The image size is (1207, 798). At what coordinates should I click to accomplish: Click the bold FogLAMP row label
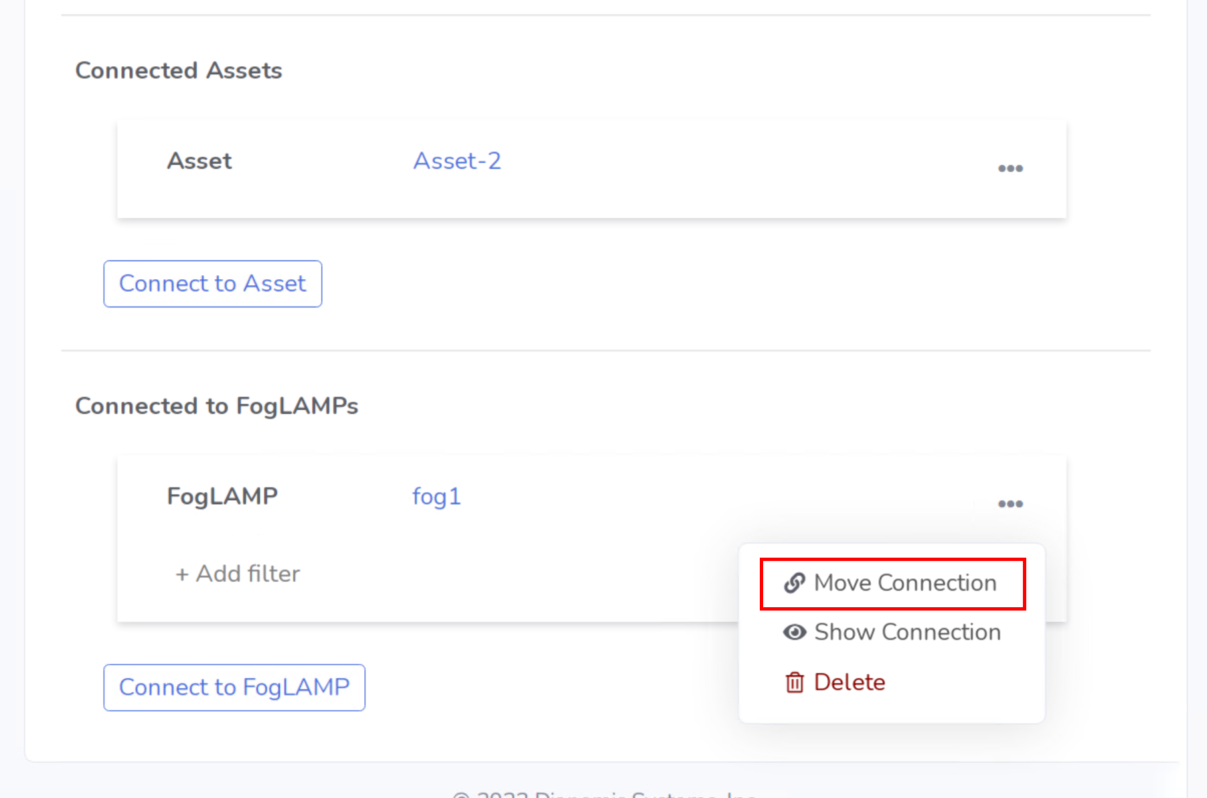tap(222, 496)
